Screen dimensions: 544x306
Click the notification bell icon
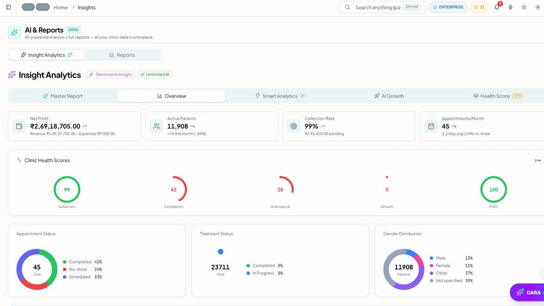497,7
